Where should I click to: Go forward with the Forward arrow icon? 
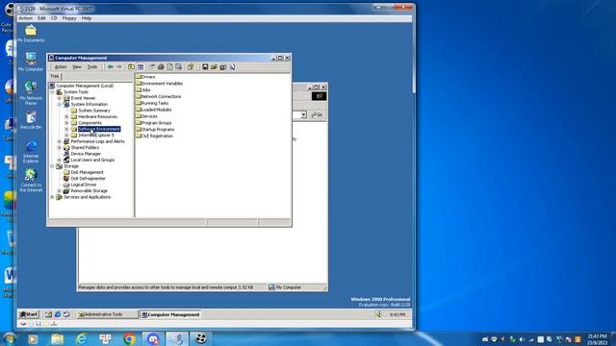[119, 67]
